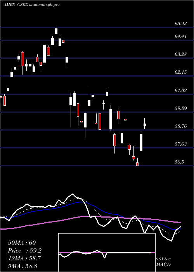Click the 63.28 price level label
The height and width of the screenshot is (272, 194).
tap(181, 54)
